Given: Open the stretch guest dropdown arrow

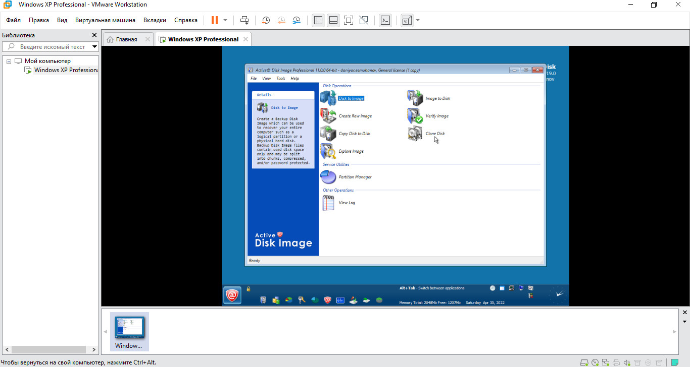Looking at the screenshot, I should [x=418, y=20].
